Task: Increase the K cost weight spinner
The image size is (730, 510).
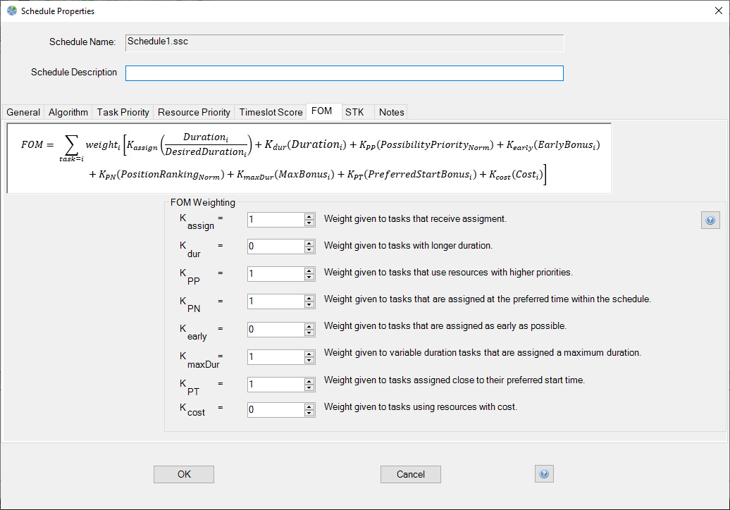Action: [309, 406]
